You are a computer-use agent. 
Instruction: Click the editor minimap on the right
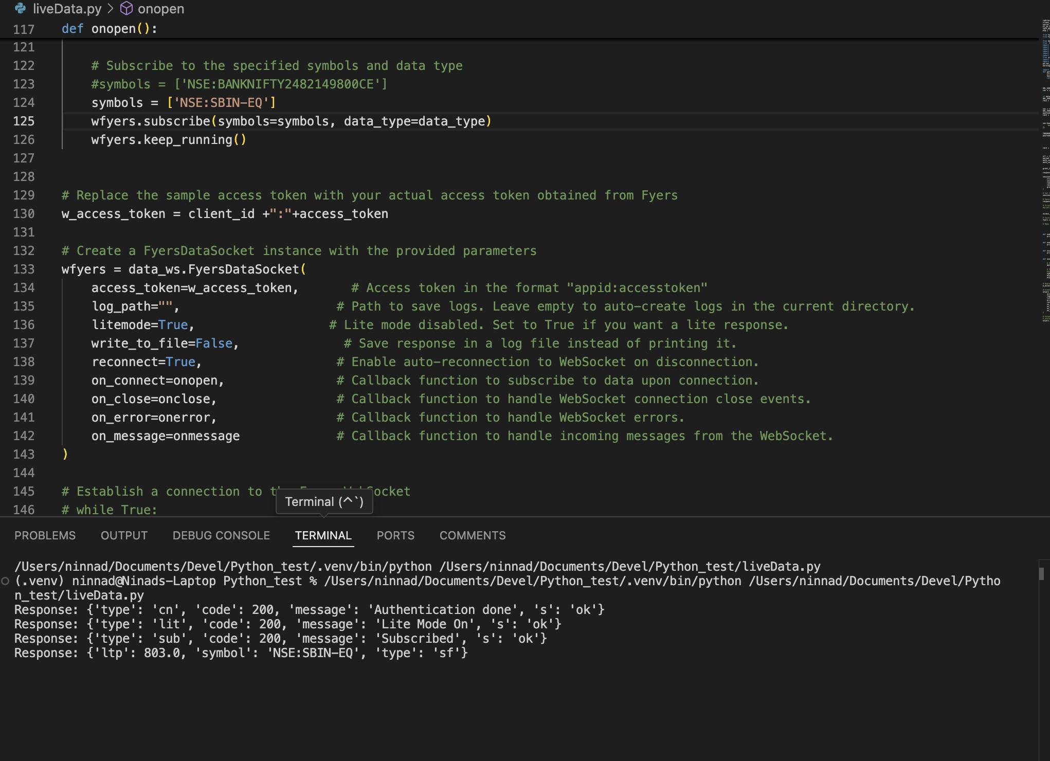point(1045,170)
